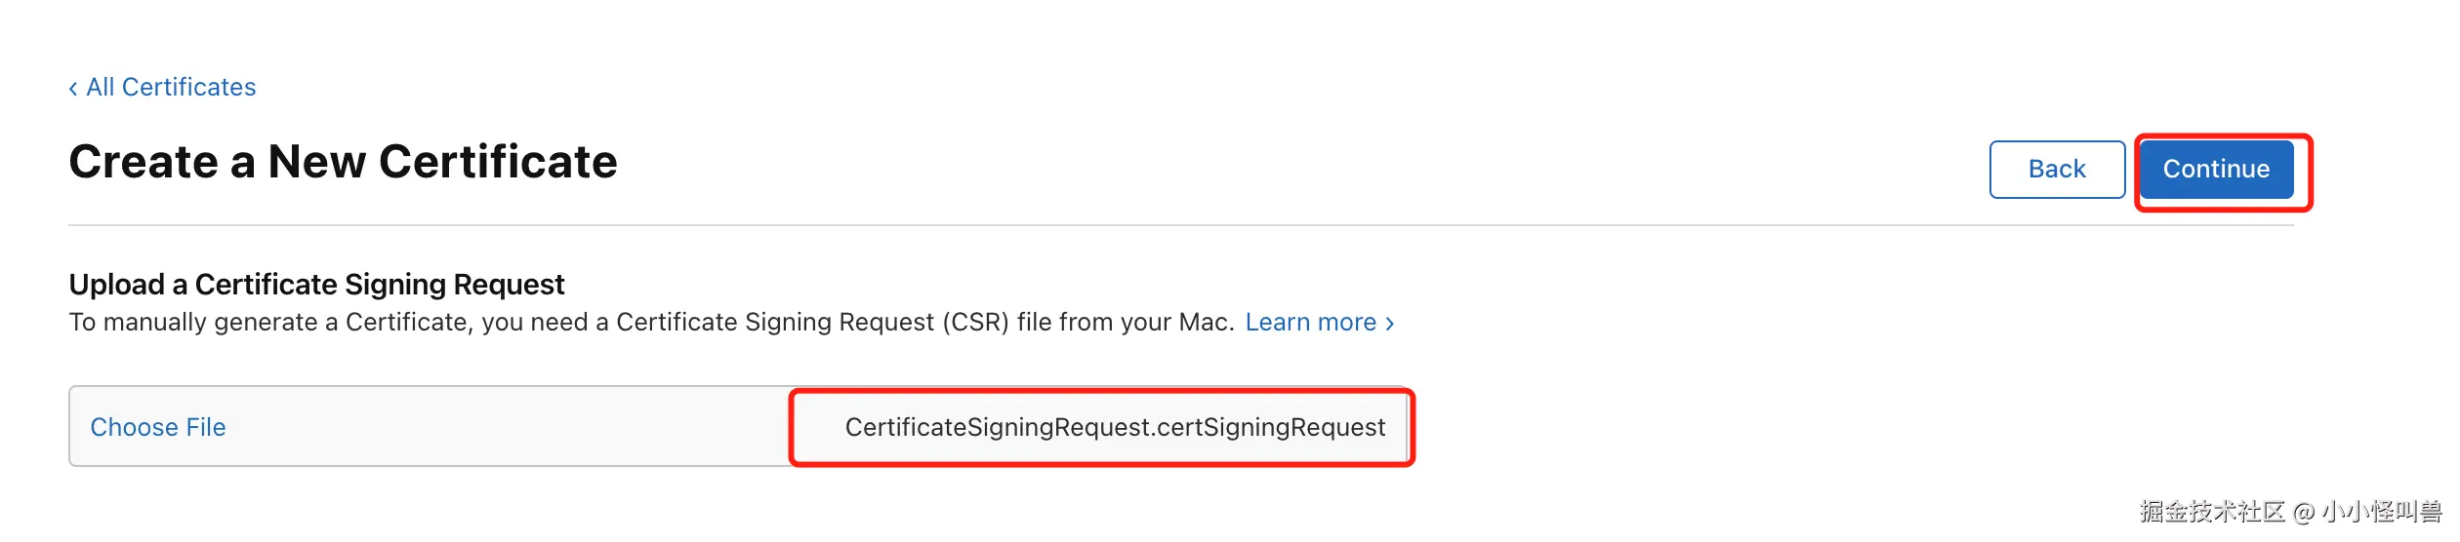
Task: Click the Create a New Certificate heading
Action: pyautogui.click(x=343, y=162)
